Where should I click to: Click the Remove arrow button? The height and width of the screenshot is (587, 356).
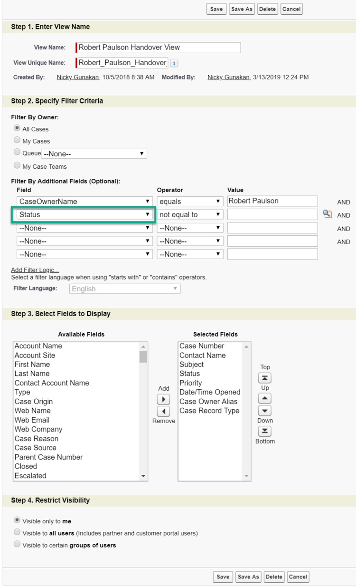(x=163, y=411)
